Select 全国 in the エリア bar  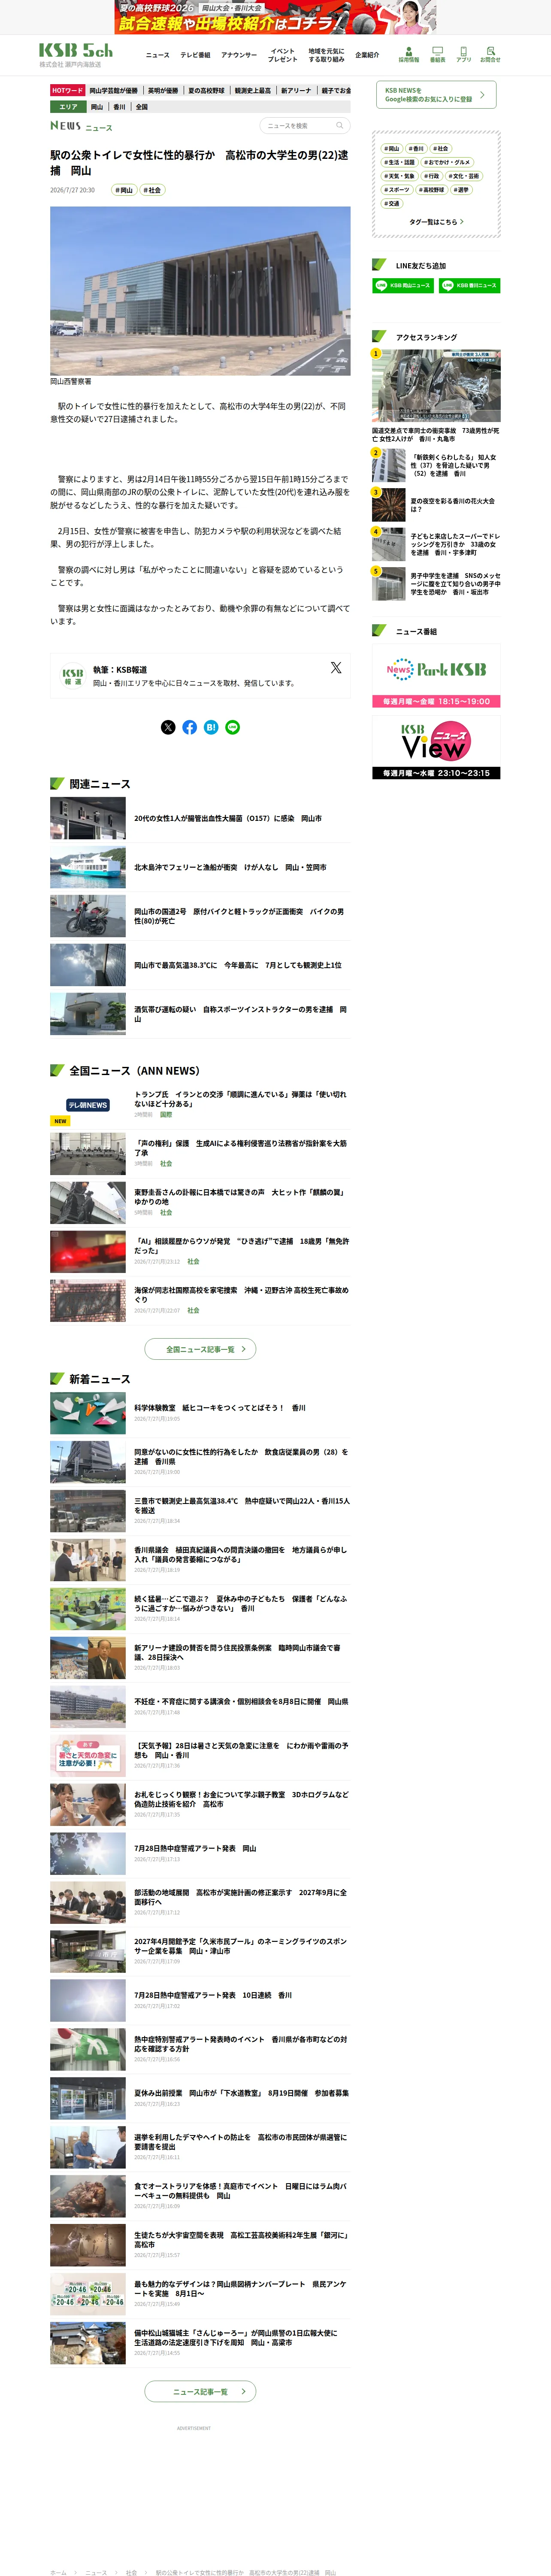point(141,107)
